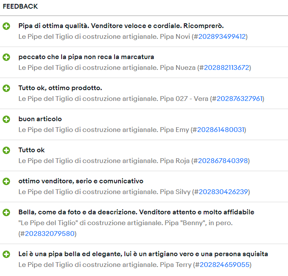This screenshot has width=288, height=276.
Task: Click the positive icon next to "peccato che la pipa"
Action: pyautogui.click(x=6, y=57)
